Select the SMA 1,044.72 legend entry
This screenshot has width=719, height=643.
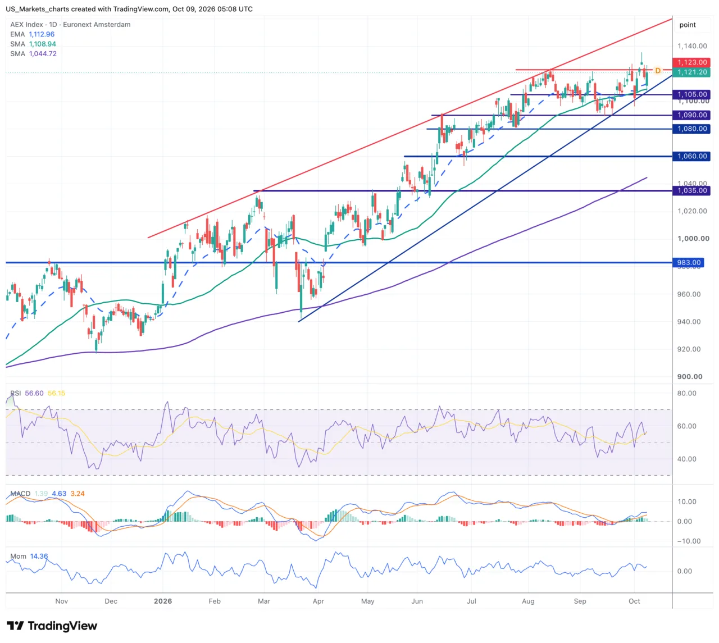[x=33, y=53]
